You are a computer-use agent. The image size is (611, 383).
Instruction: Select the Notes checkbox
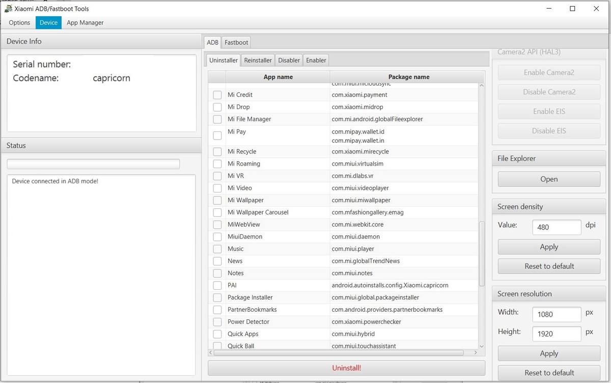(217, 273)
